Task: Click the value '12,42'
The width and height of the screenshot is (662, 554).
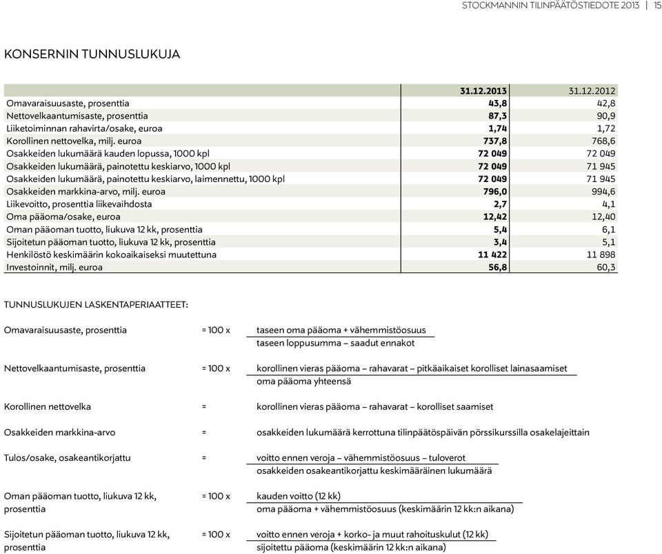Action: [x=495, y=217]
